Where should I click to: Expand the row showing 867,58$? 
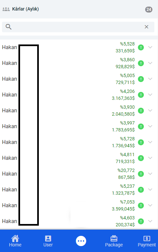click(150, 174)
